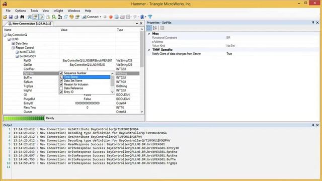Expand the Data Sets node
The width and height of the screenshot is (322, 181).
[13, 44]
